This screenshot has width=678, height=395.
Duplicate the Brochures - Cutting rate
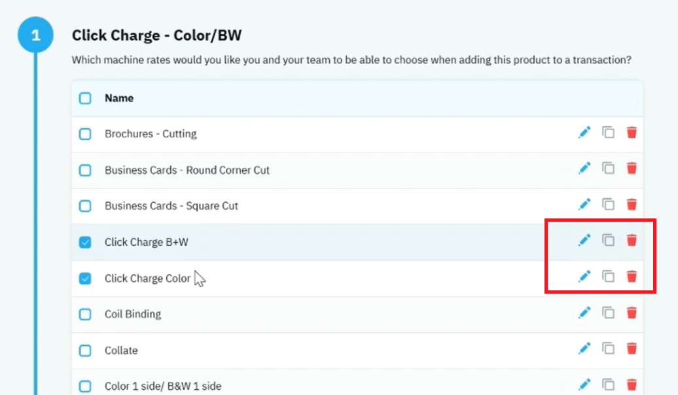608,133
